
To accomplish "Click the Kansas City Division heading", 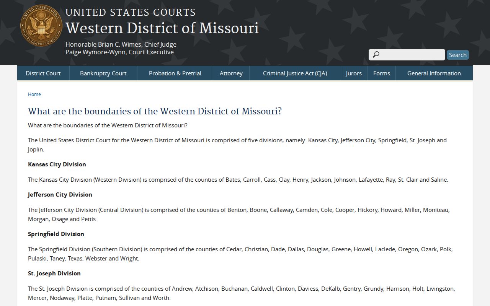I will (x=57, y=164).
